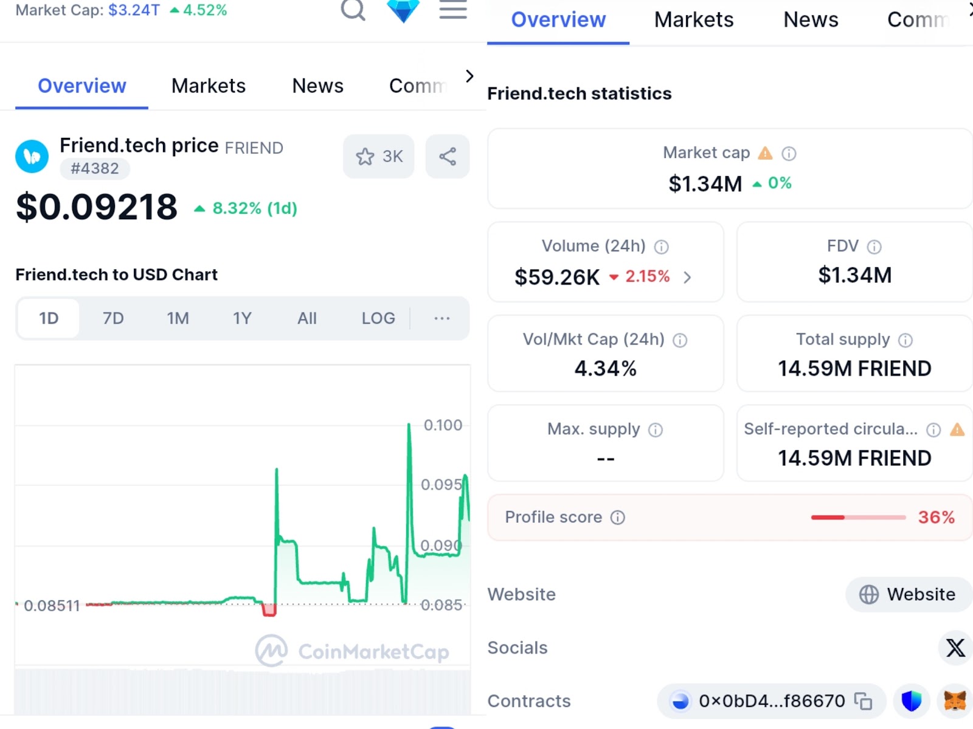Open the Website link button
The height and width of the screenshot is (729, 973).
[909, 594]
